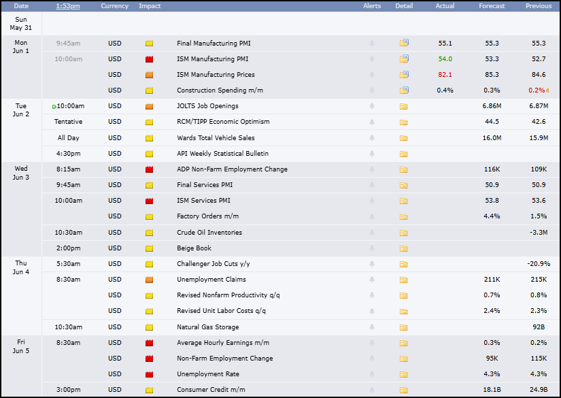561x398 pixels.
Task: Open detail folder for Construction Spending m/m
Action: click(404, 90)
